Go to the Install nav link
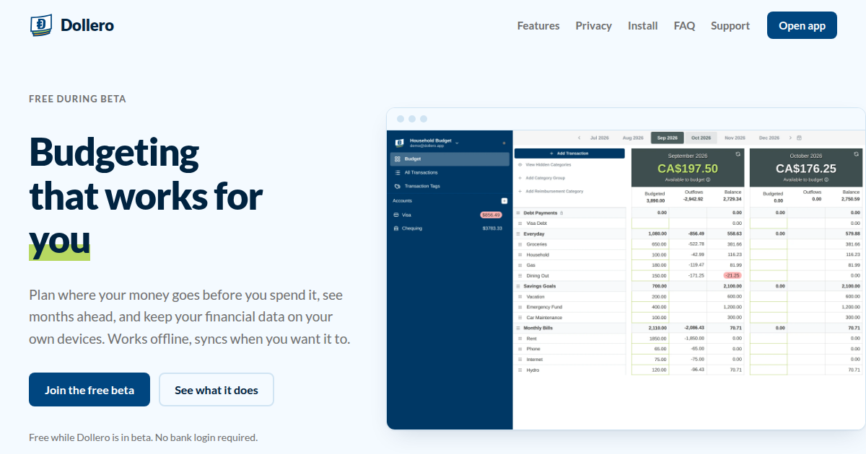 [643, 25]
